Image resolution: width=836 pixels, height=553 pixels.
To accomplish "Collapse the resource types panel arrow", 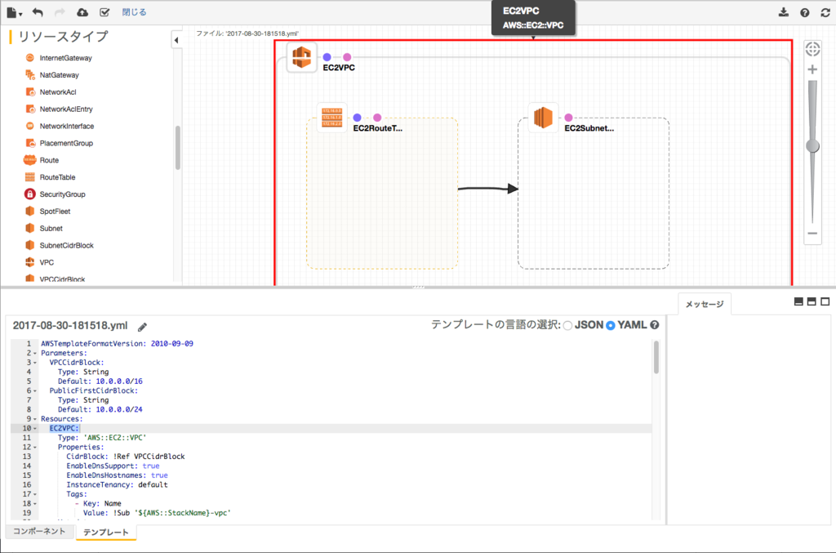I will point(176,40).
